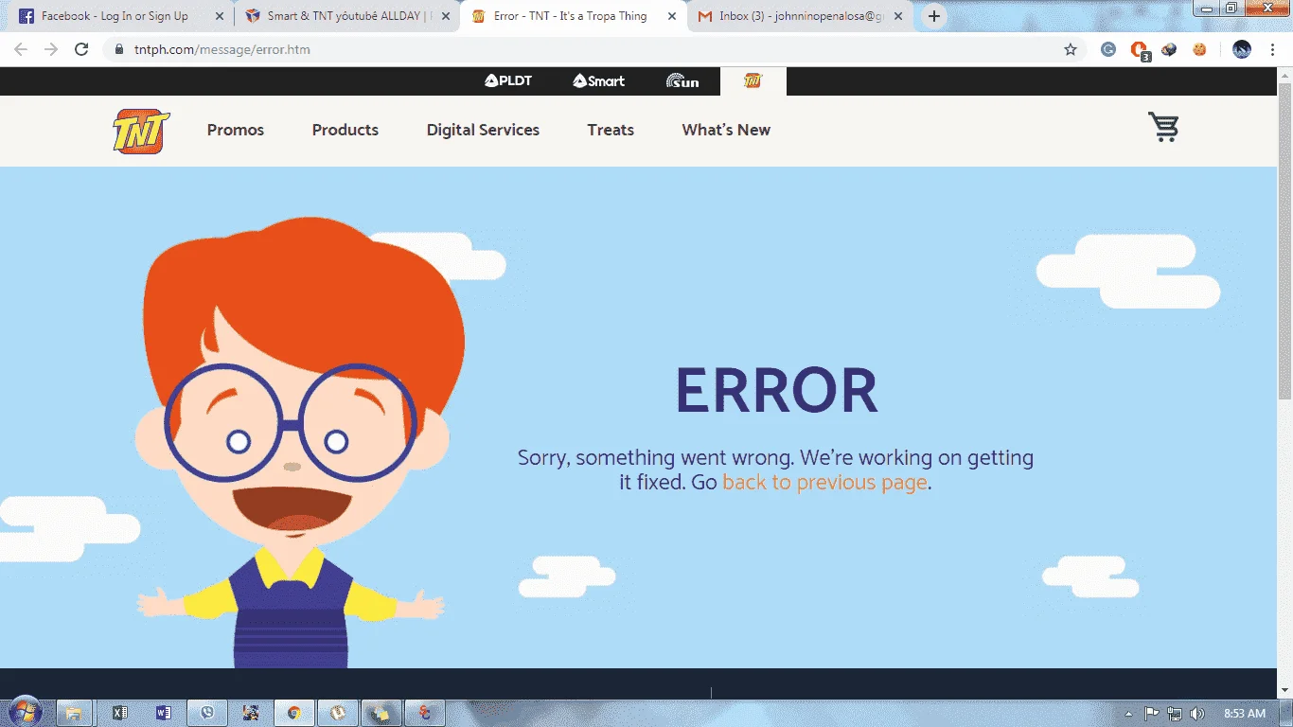
Task: Open Chrome's three-dot menu
Action: 1273,49
